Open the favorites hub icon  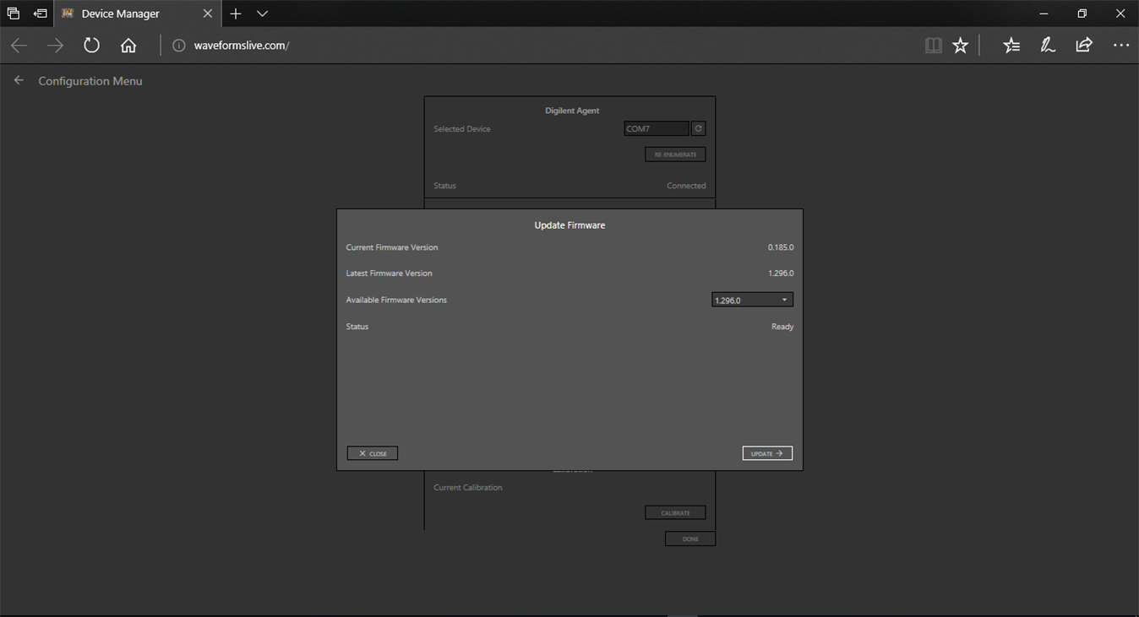click(x=1011, y=46)
